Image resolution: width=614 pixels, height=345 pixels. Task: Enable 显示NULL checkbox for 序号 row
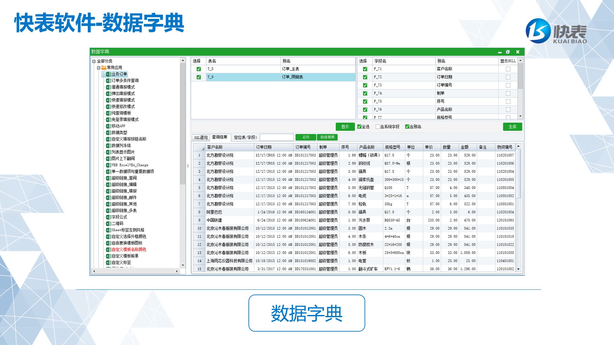coord(508,101)
